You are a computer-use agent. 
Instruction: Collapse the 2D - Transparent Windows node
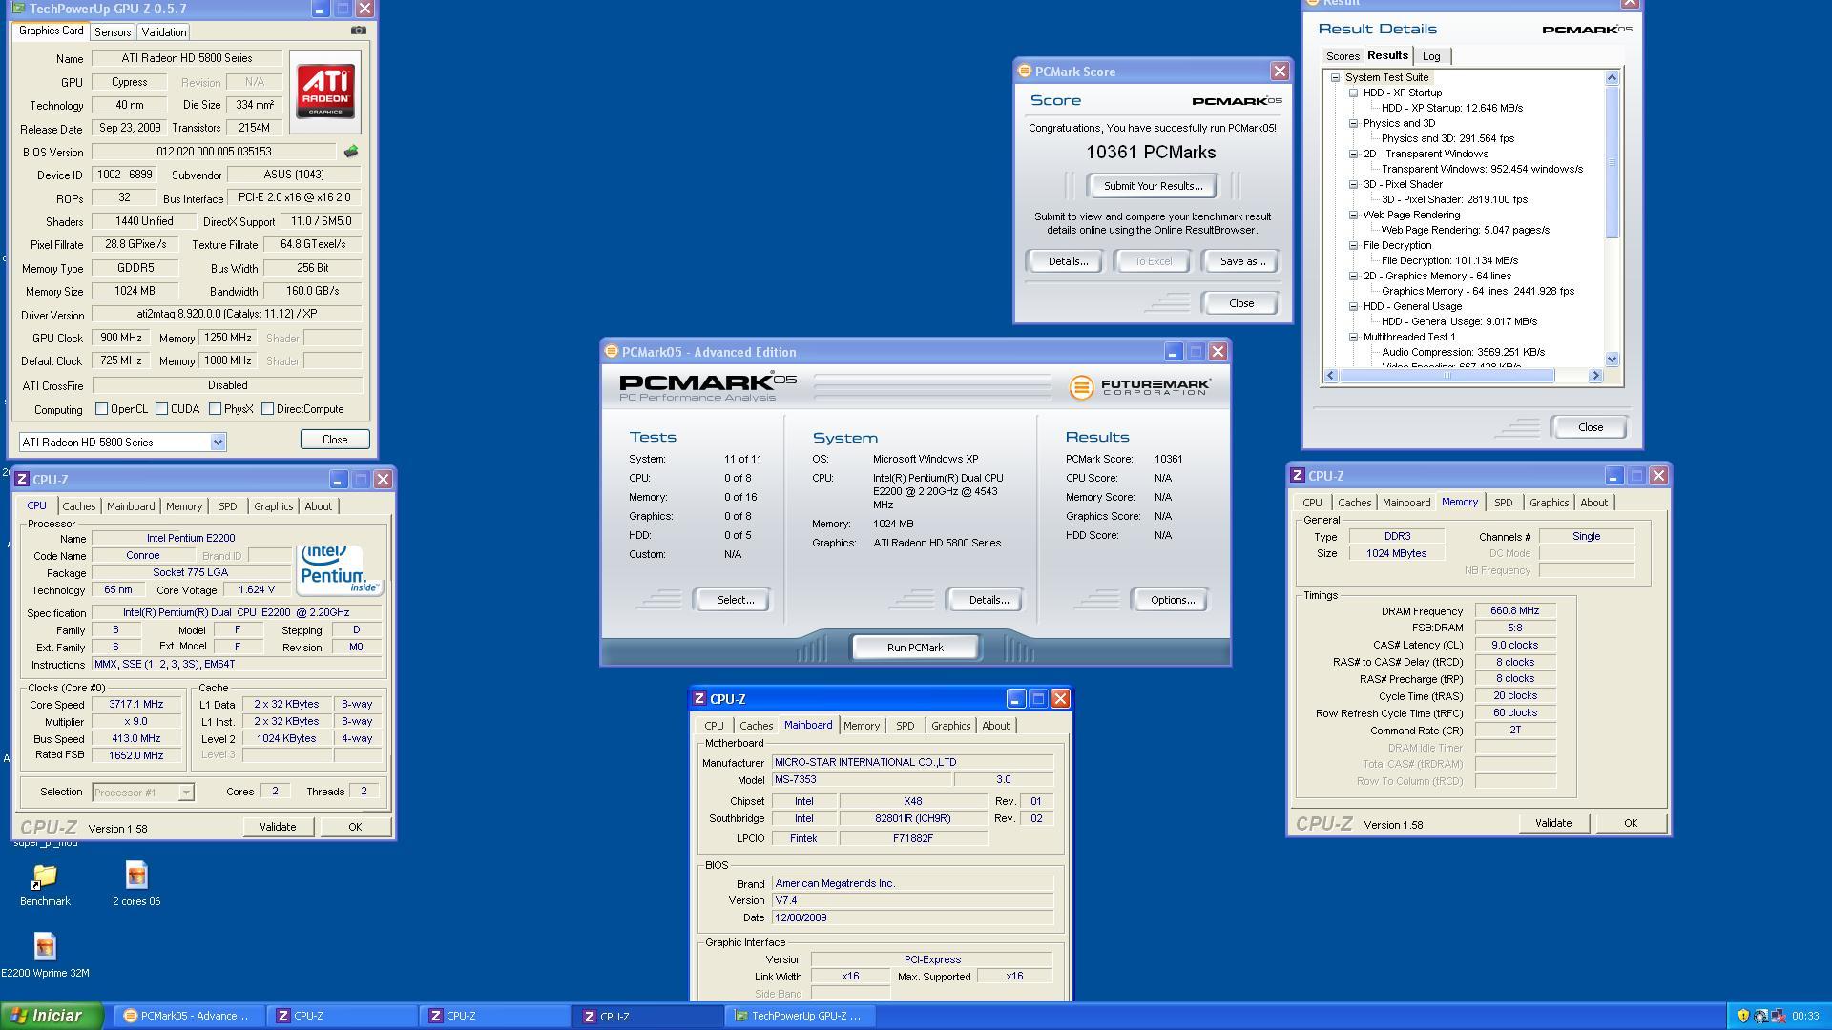tap(1353, 154)
